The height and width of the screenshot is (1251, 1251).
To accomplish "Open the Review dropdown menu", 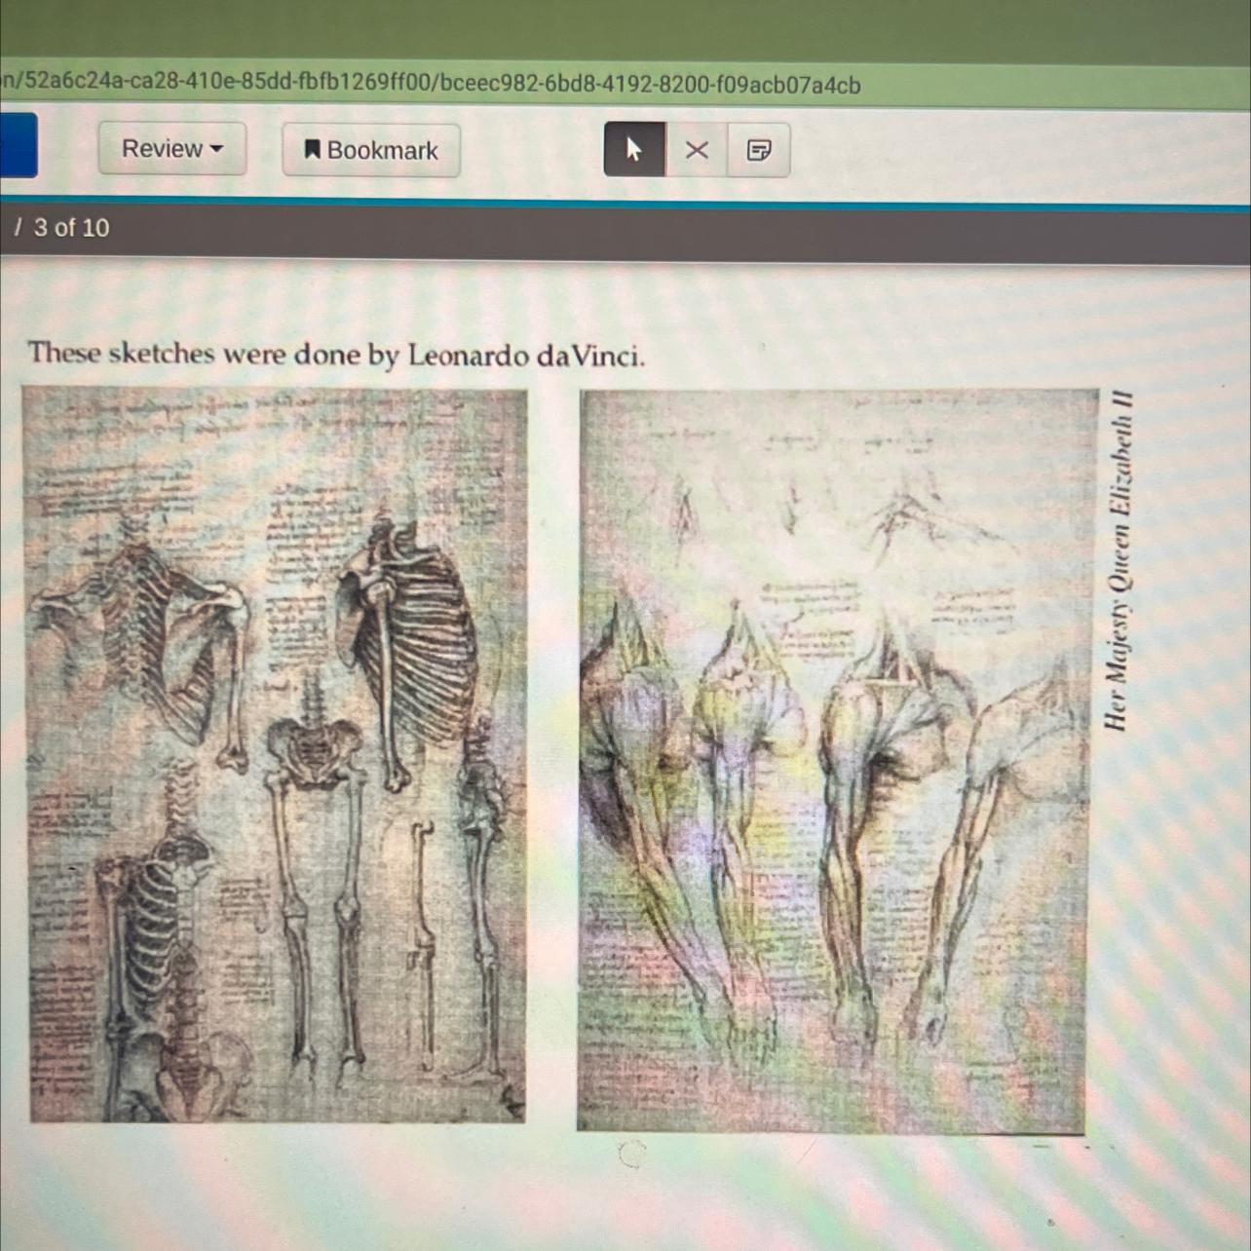I will [171, 148].
